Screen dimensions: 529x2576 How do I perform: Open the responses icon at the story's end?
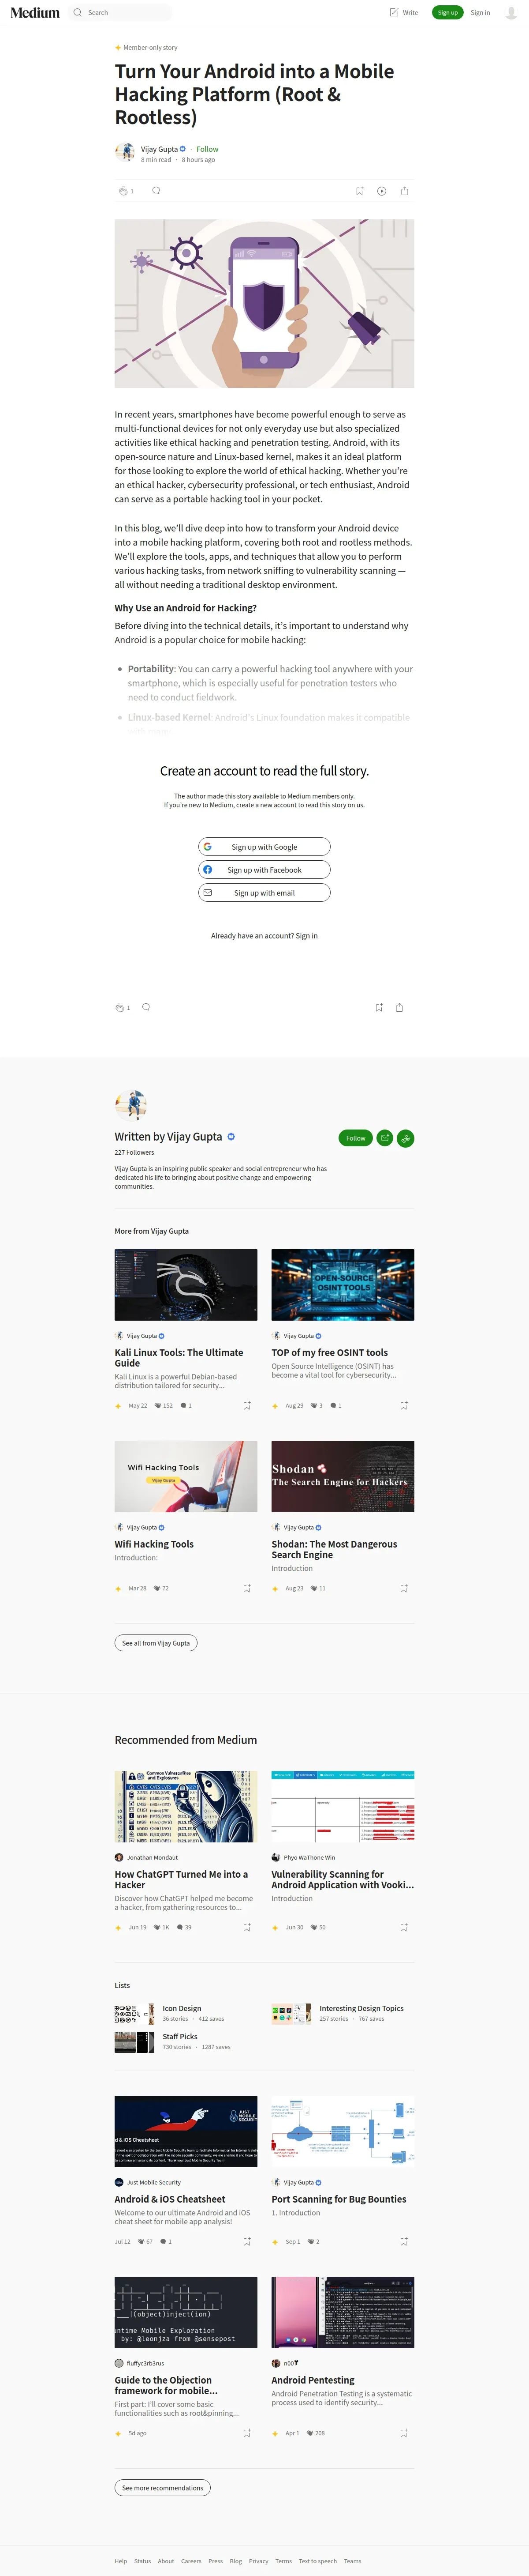coord(146,1007)
